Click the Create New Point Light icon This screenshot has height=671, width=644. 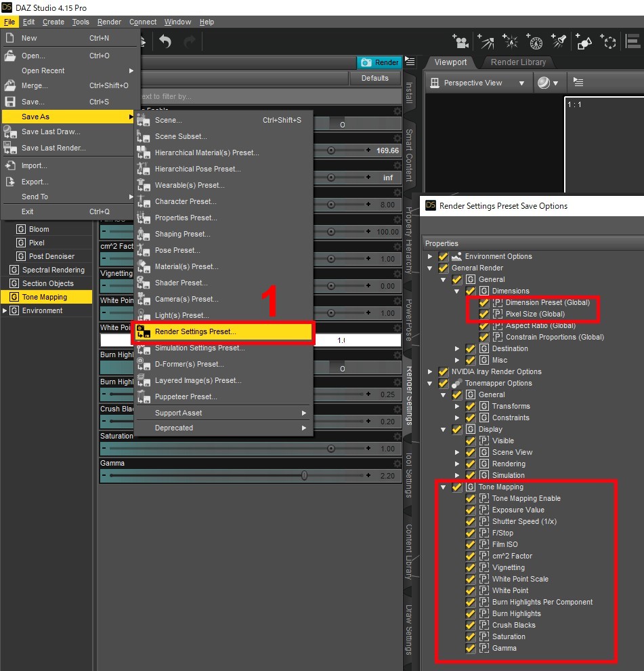tap(510, 41)
